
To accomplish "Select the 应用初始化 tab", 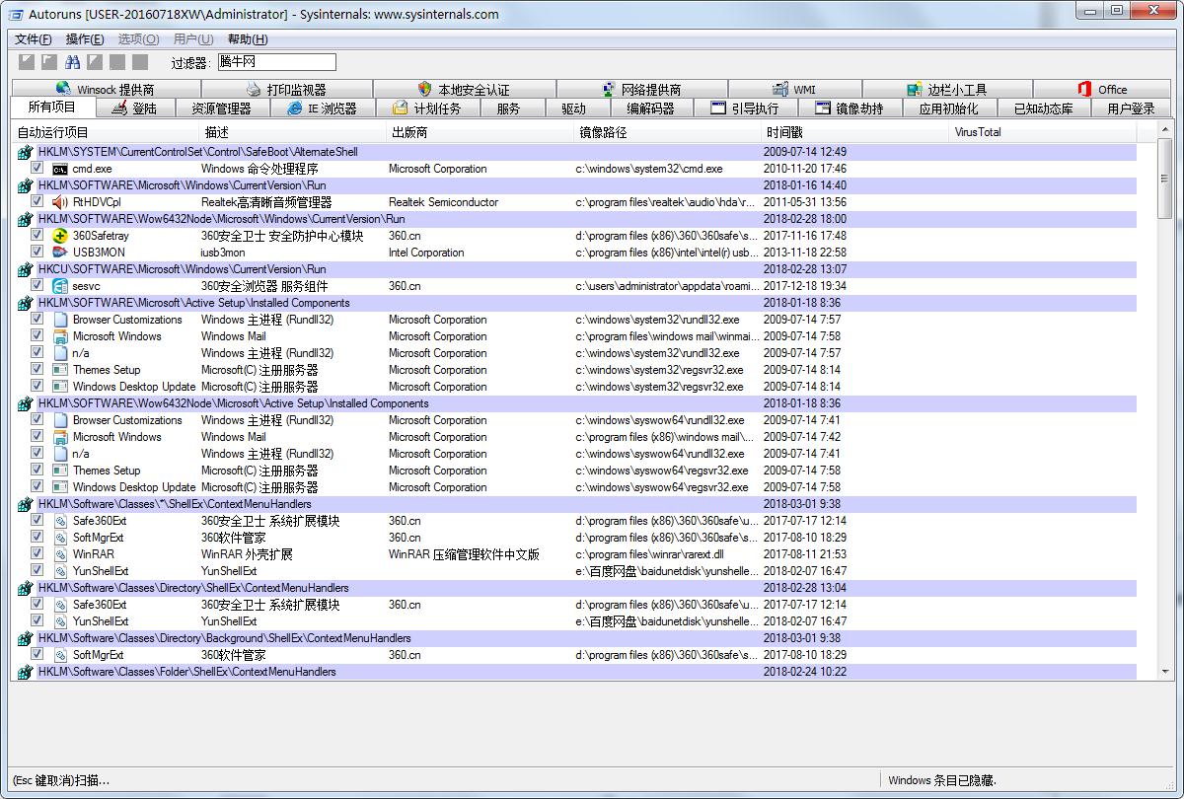I will click(949, 109).
